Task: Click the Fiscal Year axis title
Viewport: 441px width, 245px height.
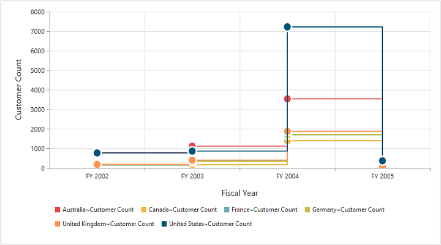Action: pos(239,193)
